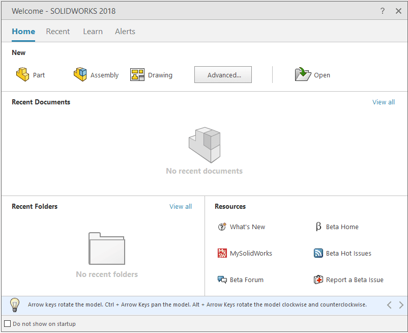Click the Beta Hot Issues feed icon

318,253
